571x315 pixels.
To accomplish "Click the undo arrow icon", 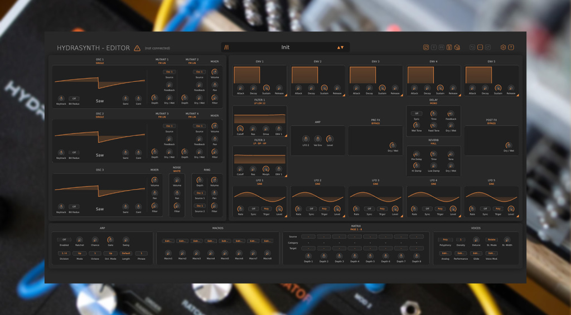I will 472,47.
